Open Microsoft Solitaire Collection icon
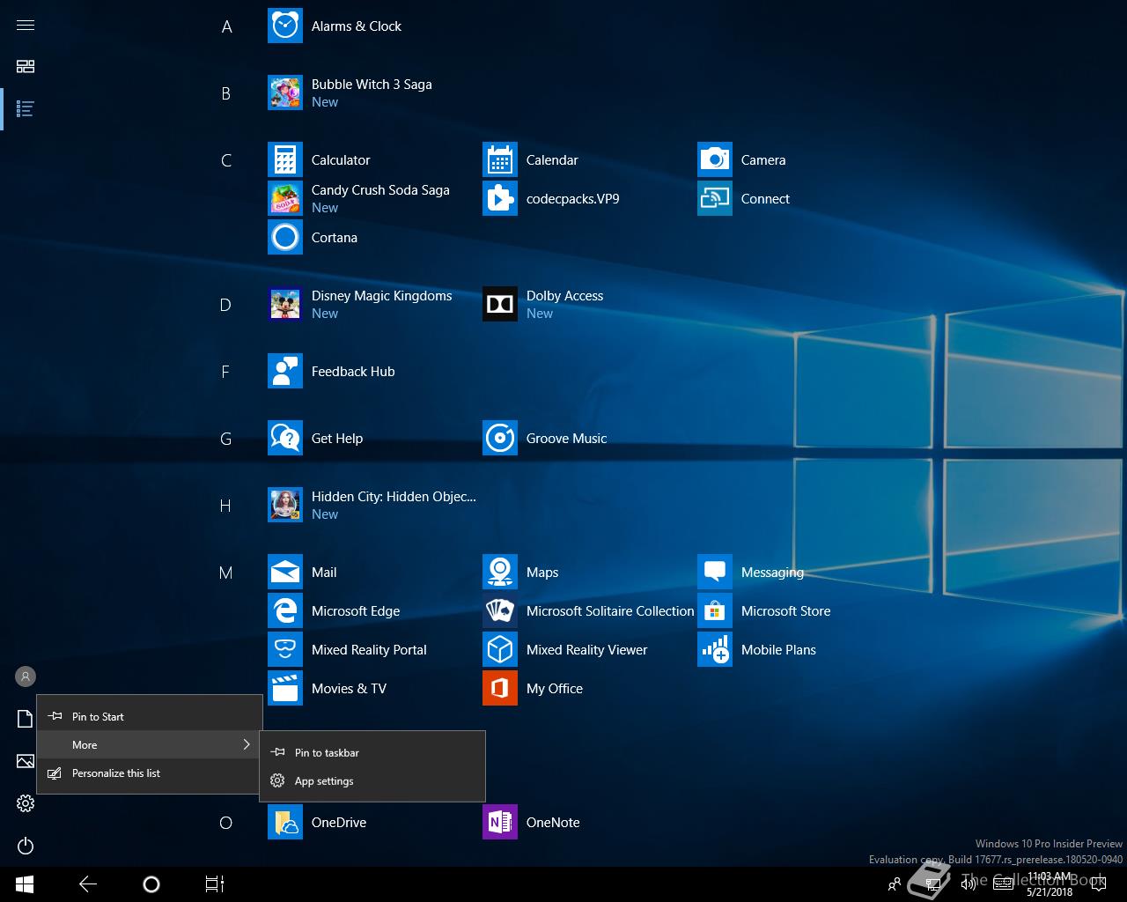The image size is (1127, 902). coord(500,610)
